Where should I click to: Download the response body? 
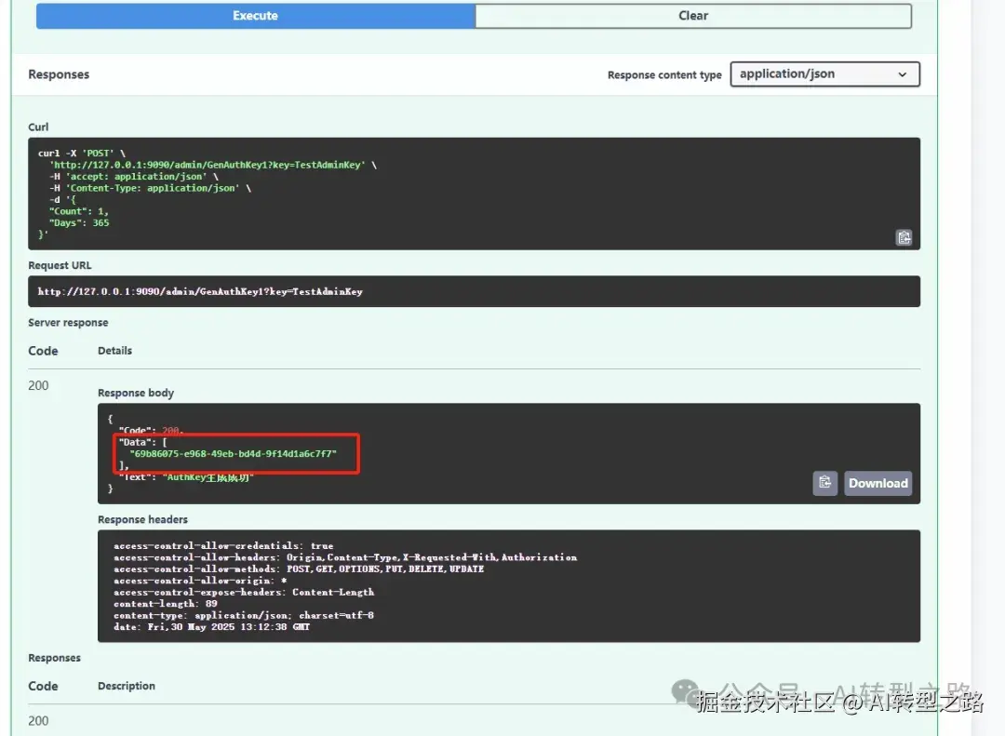pyautogui.click(x=878, y=483)
